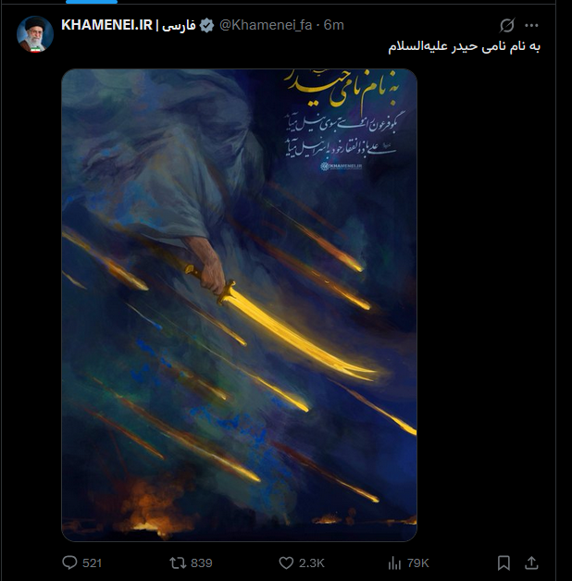This screenshot has width=572, height=581.
Task: Click the 839 reposts count
Action: pyautogui.click(x=201, y=563)
